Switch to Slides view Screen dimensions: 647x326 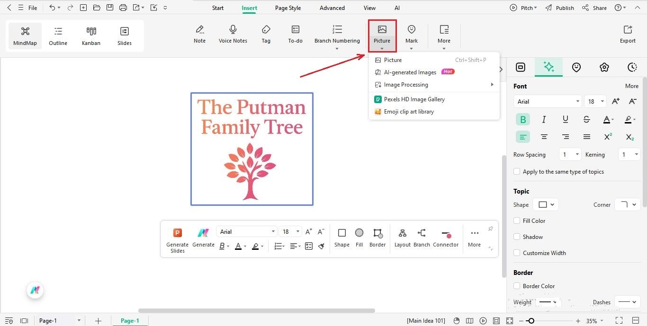[x=125, y=36]
